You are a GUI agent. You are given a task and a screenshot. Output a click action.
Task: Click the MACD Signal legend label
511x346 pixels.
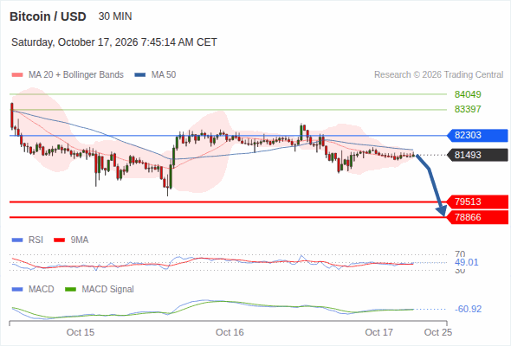[108, 290]
